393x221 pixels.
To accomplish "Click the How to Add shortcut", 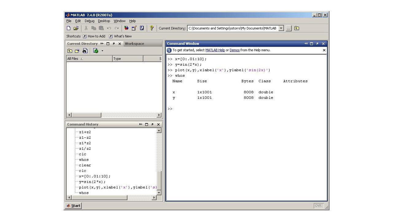I will (x=94, y=36).
